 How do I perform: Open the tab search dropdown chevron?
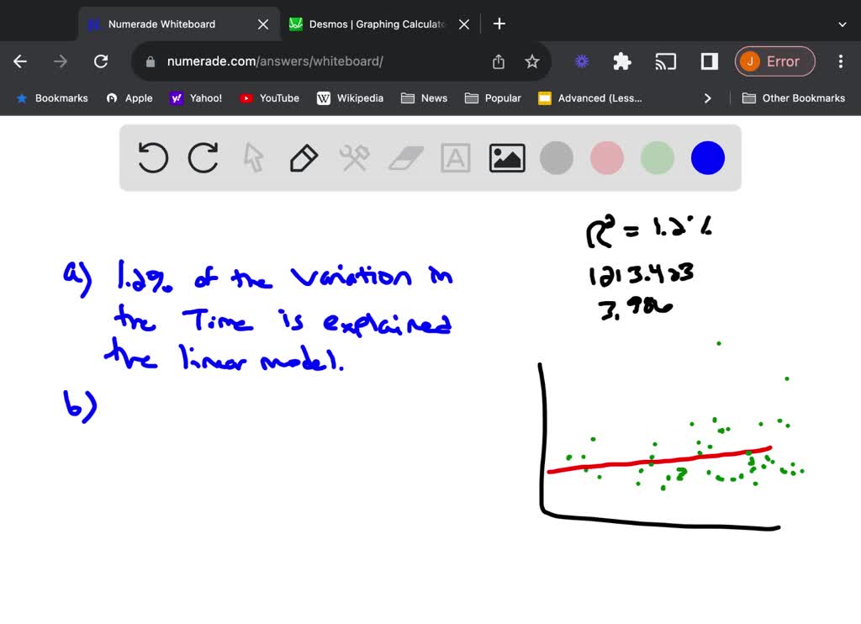click(x=843, y=24)
